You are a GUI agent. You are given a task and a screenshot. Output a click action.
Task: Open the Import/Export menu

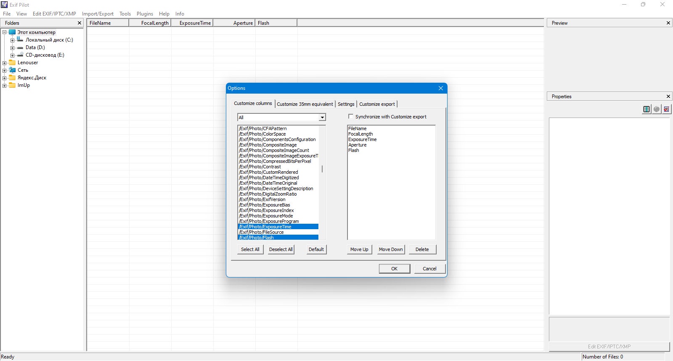98,14
